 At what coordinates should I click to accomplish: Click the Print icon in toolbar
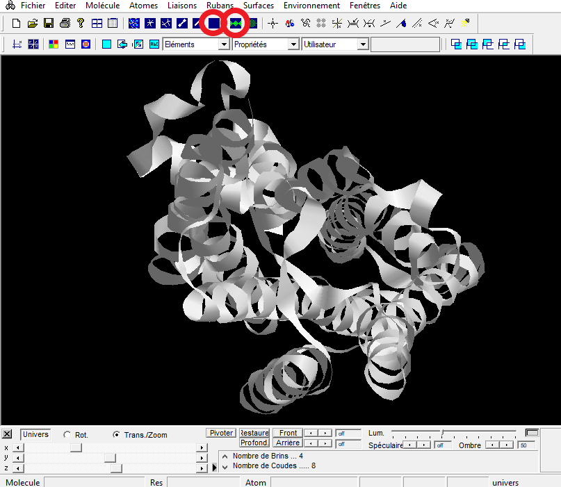coord(65,23)
